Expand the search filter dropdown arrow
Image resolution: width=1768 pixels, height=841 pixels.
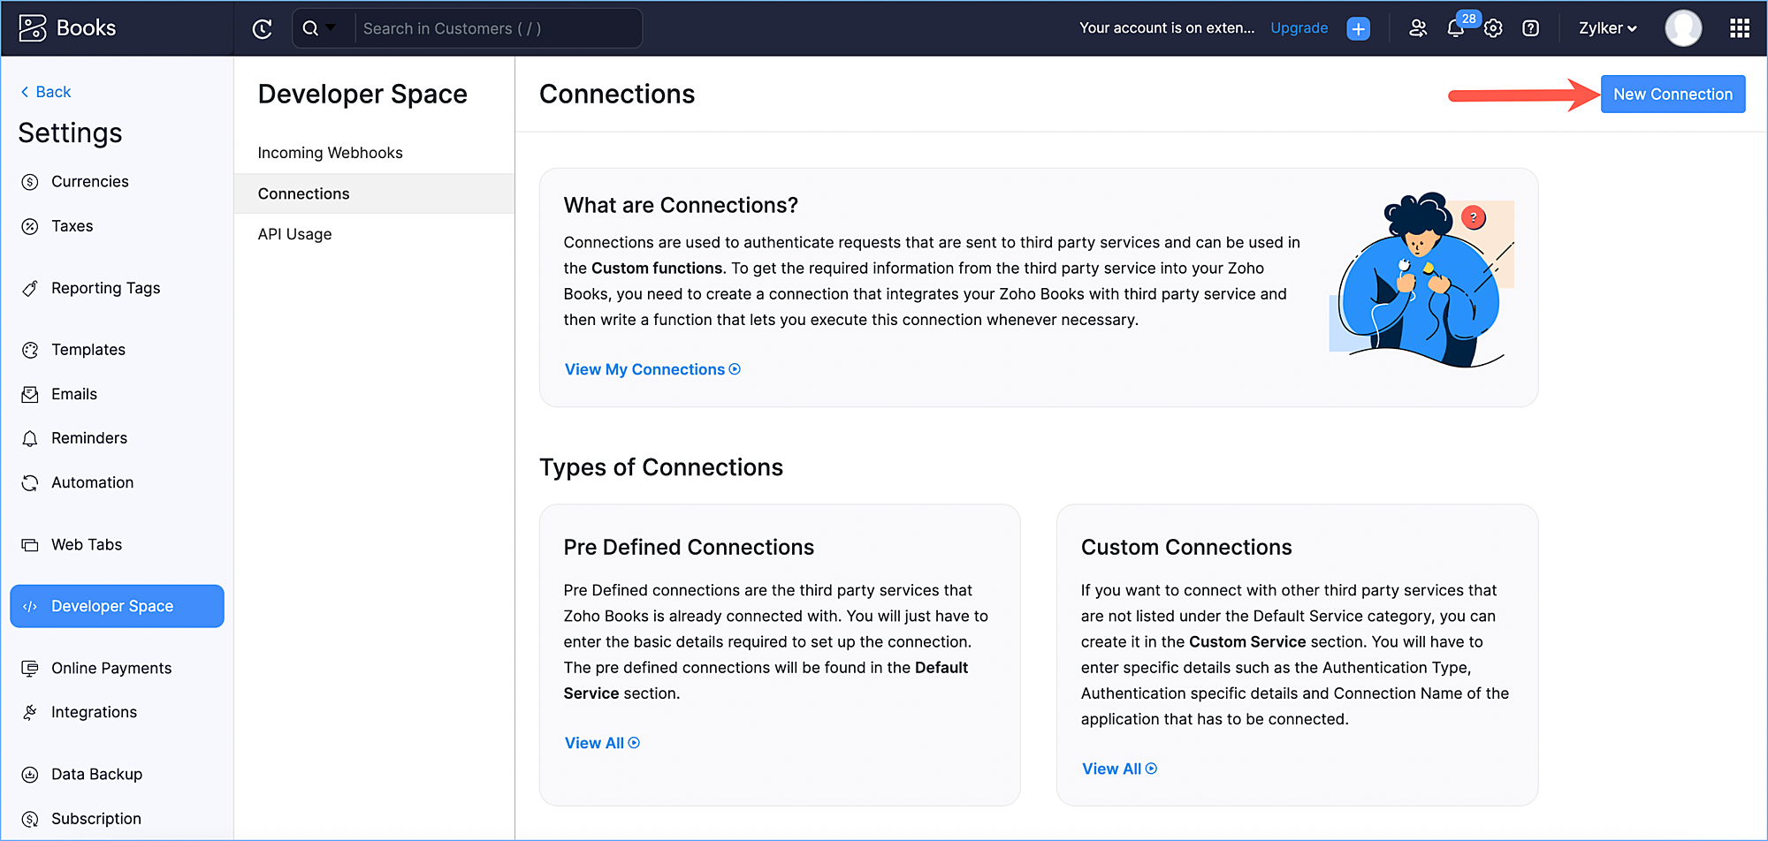[331, 28]
